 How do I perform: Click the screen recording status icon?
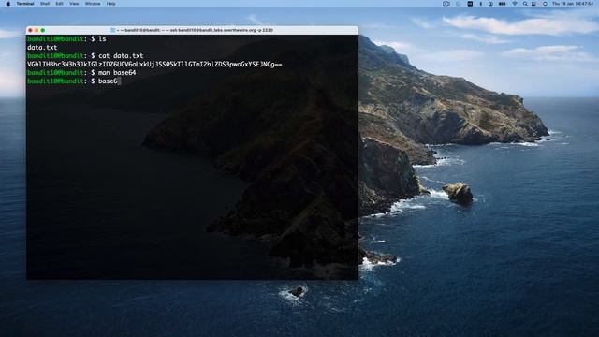(x=446, y=4)
